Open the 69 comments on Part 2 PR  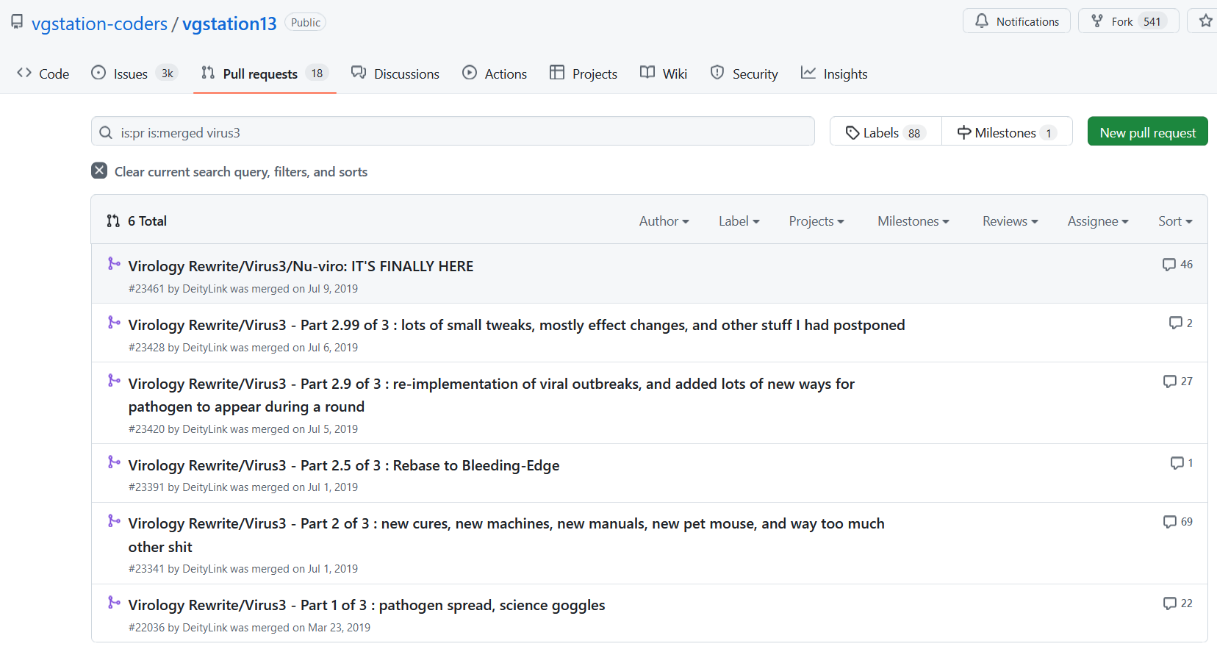(1178, 522)
